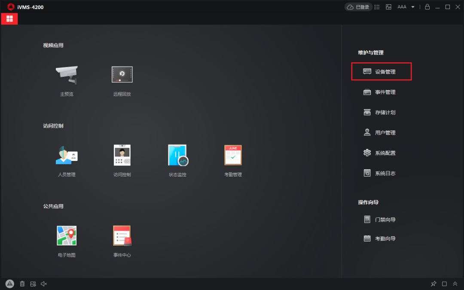
Task: Launch 远程回放 remote playback
Action: [x=122, y=75]
